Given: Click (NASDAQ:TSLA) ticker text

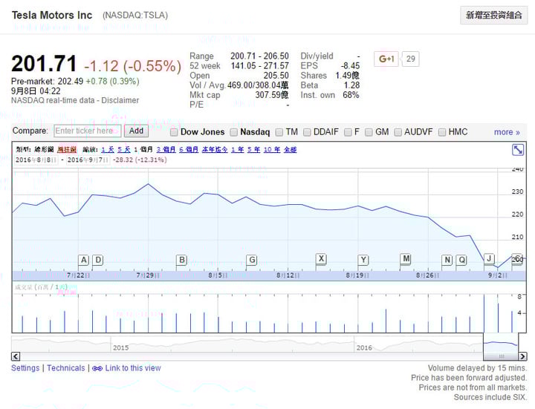Looking at the screenshot, I should (x=135, y=16).
